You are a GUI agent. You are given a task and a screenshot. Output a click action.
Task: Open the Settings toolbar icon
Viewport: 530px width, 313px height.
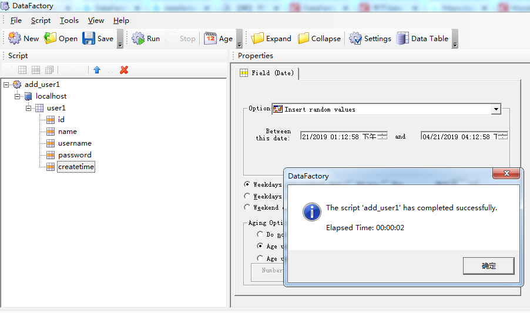[355, 38]
